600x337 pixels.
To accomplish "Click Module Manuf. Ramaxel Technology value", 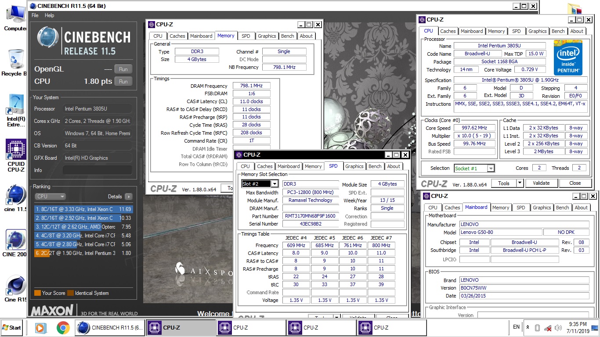I will pos(311,200).
